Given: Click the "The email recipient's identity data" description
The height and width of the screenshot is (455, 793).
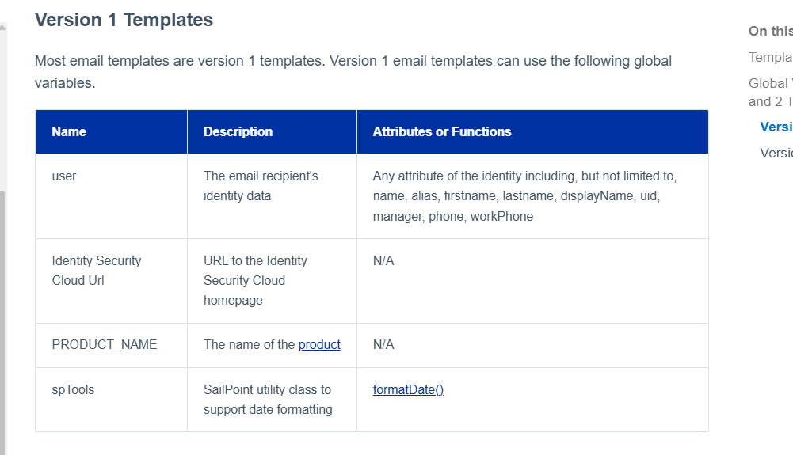Looking at the screenshot, I should point(261,186).
